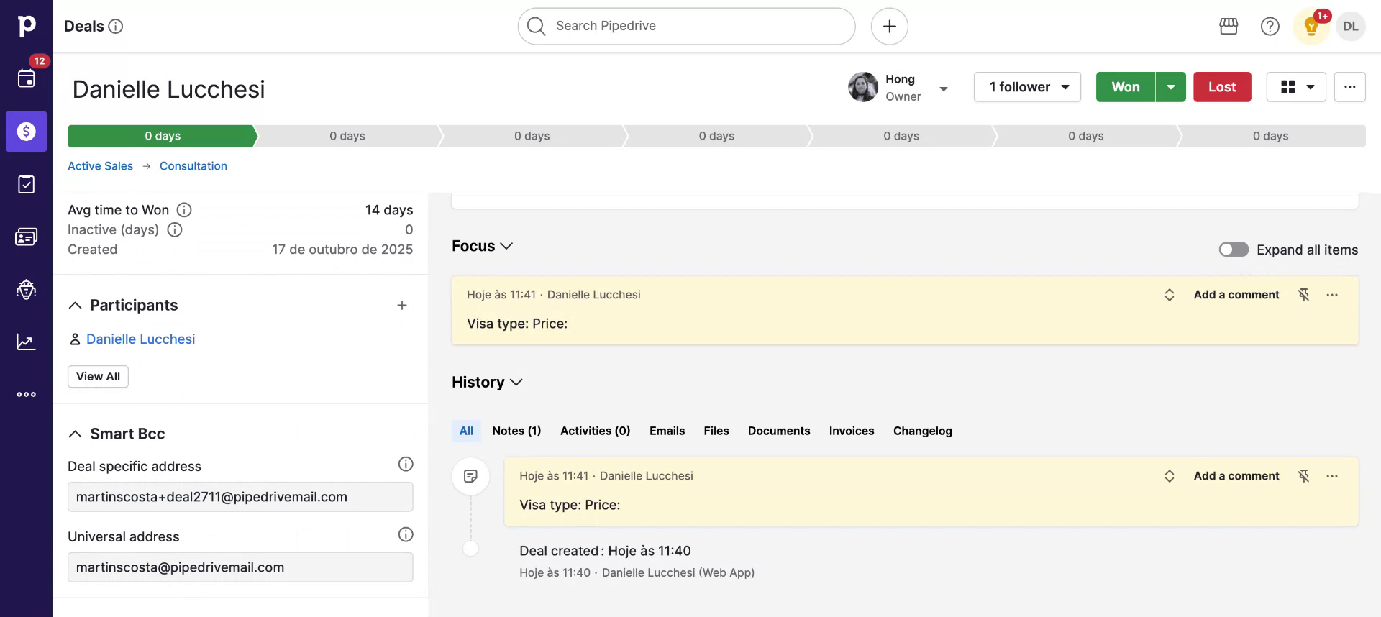Screen dimensions: 1381x617
Task: Open more options on the Focus note
Action: coord(1332,295)
